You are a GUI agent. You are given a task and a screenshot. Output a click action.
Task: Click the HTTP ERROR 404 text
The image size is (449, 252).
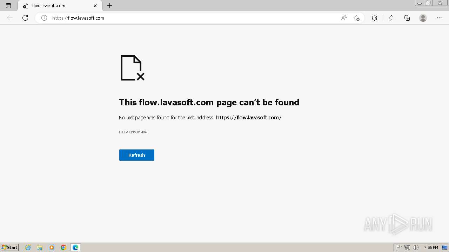pos(133,132)
